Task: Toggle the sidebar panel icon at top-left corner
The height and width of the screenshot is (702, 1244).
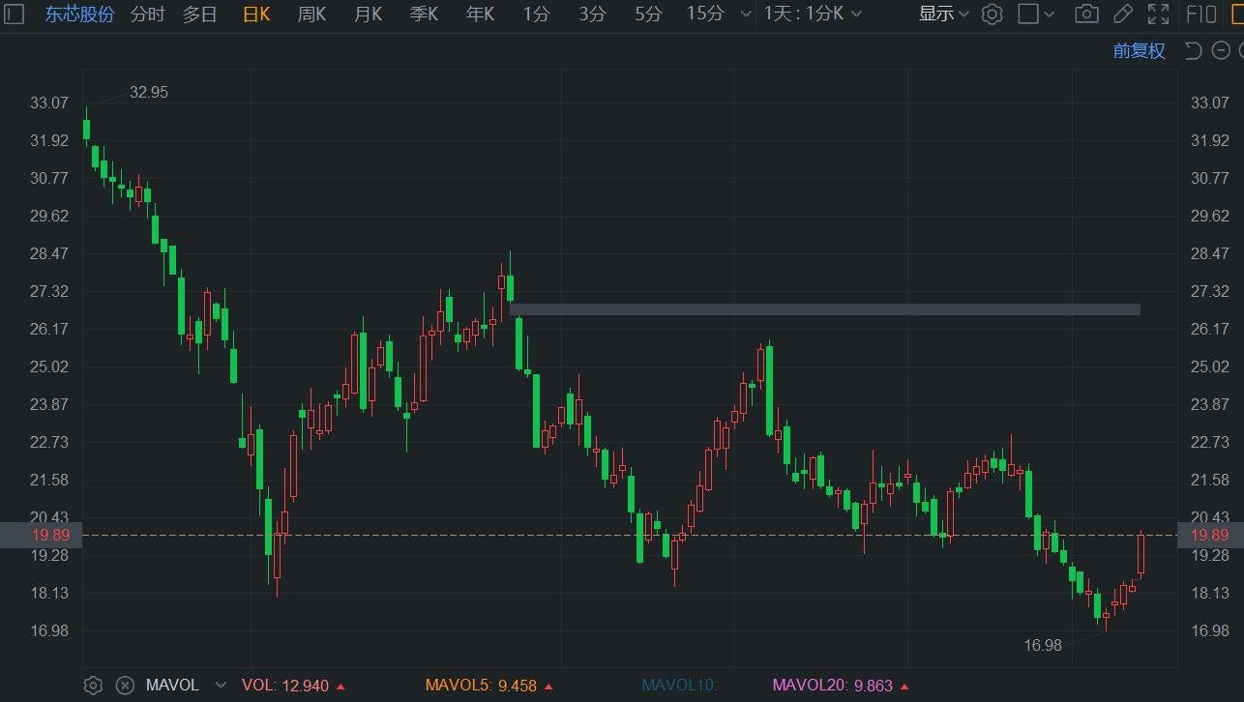Action: 14,14
